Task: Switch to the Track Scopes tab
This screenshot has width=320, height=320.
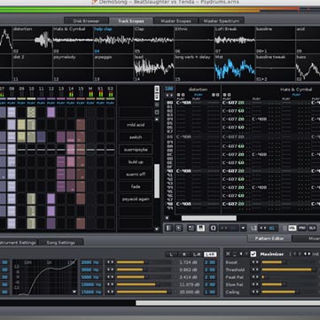Action: (x=131, y=21)
